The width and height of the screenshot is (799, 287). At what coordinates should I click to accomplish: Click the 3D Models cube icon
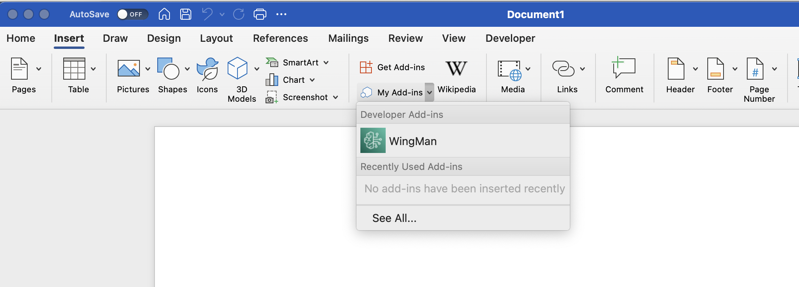237,69
